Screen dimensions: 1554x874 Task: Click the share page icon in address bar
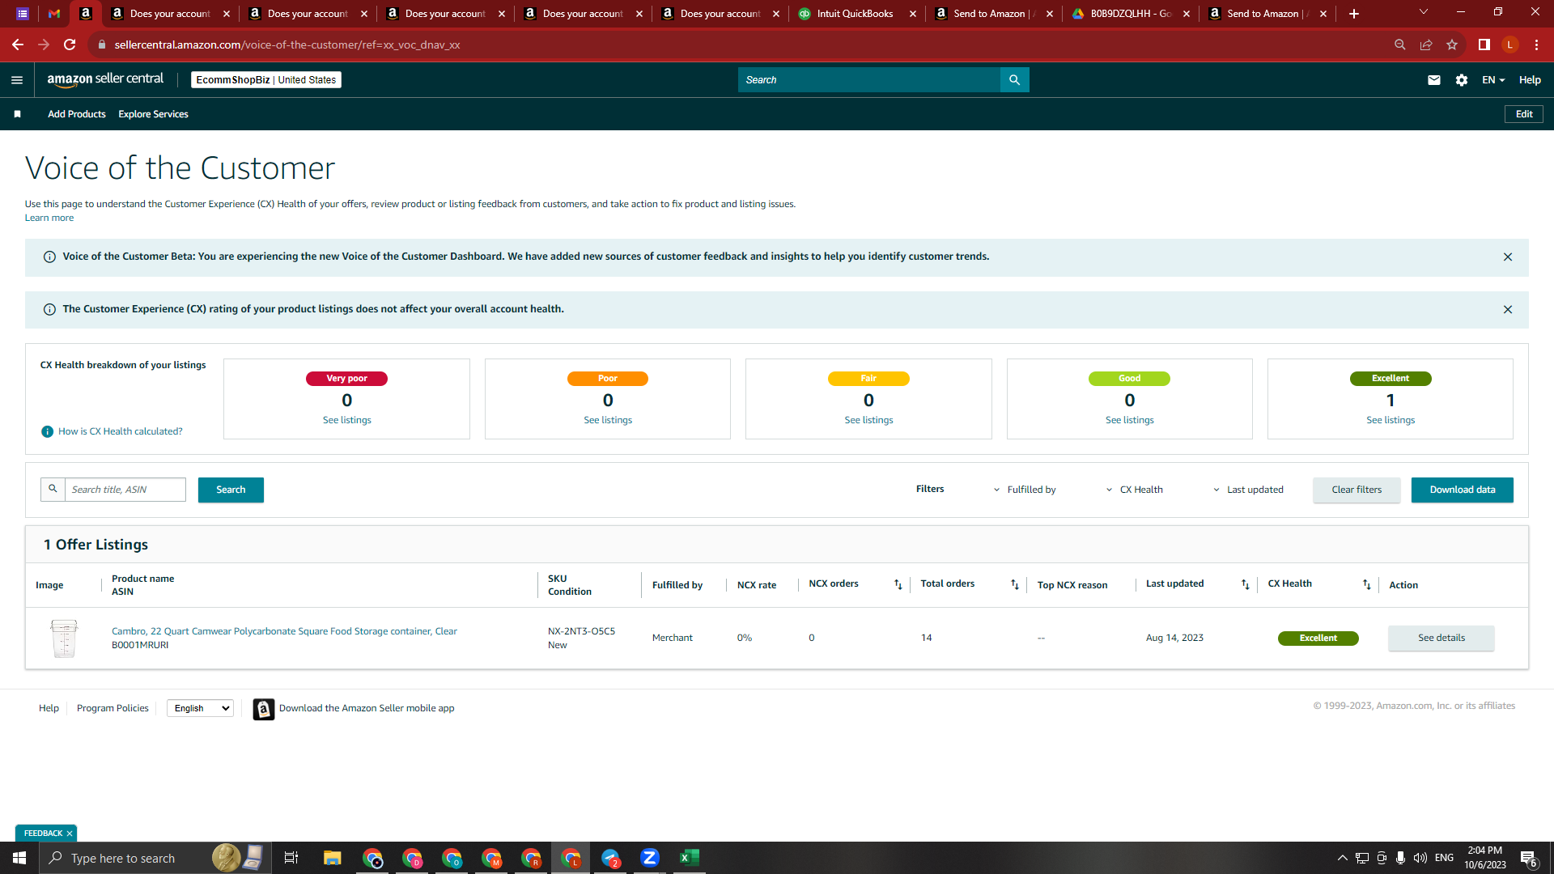1426,45
